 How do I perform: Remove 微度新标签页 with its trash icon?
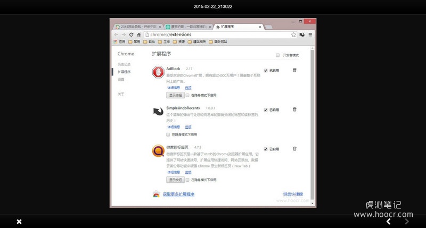294,149
